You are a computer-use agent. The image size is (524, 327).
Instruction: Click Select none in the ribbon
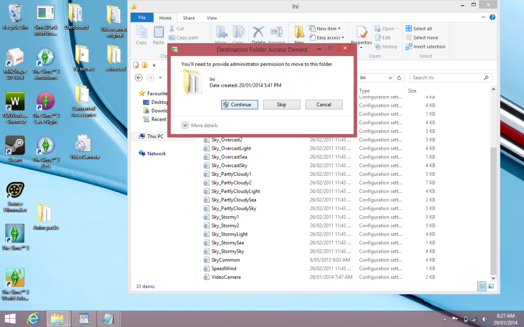click(x=422, y=38)
